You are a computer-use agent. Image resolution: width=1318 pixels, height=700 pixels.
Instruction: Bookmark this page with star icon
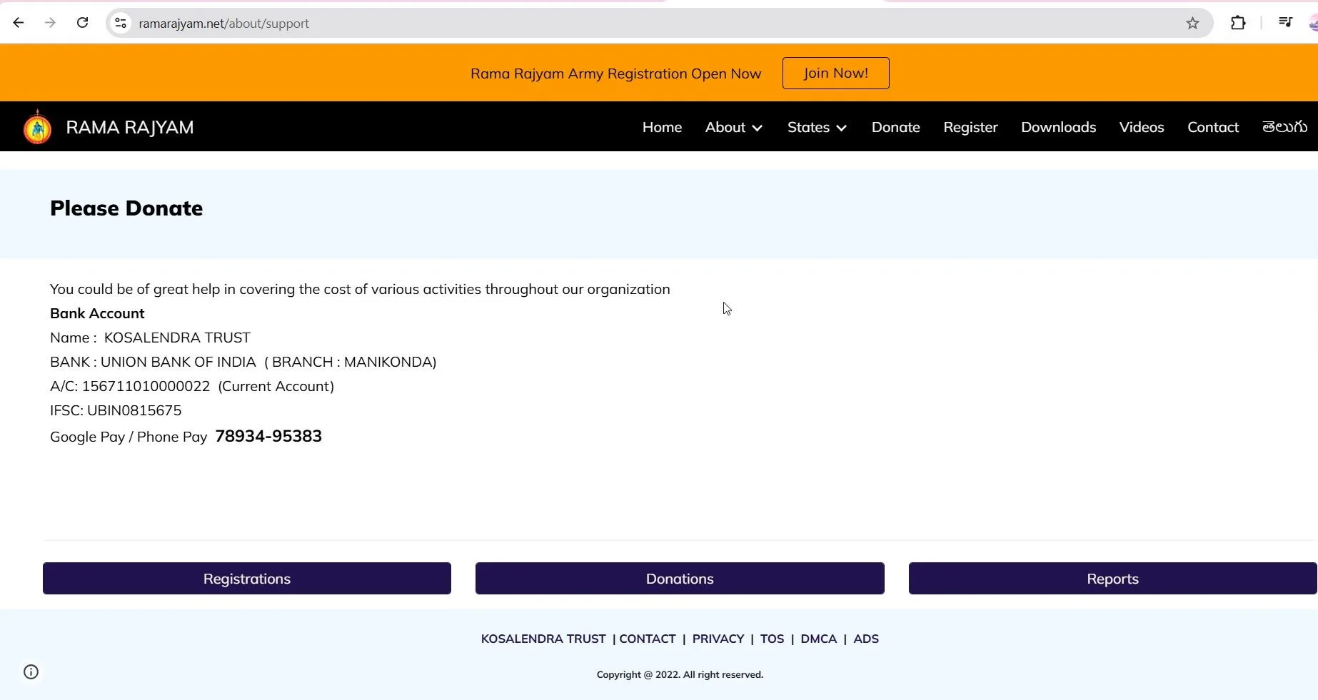point(1192,24)
